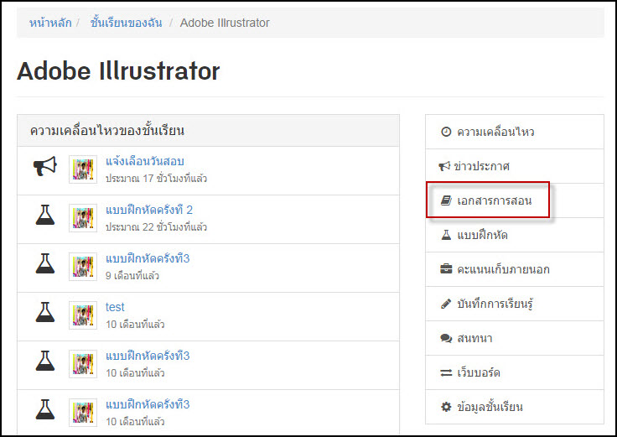617x437 pixels.
Task: Click the ความเคลื่อนไหวของชั้นเรียน panel header
Action: 208,131
